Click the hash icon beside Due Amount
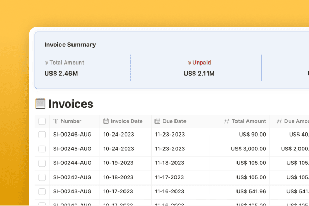Image resolution: width=309 pixels, height=206 pixels. click(279, 121)
